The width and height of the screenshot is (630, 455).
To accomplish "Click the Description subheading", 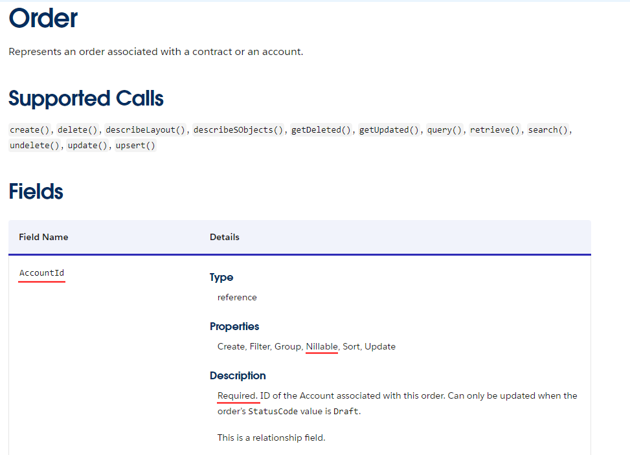I will pos(238,375).
